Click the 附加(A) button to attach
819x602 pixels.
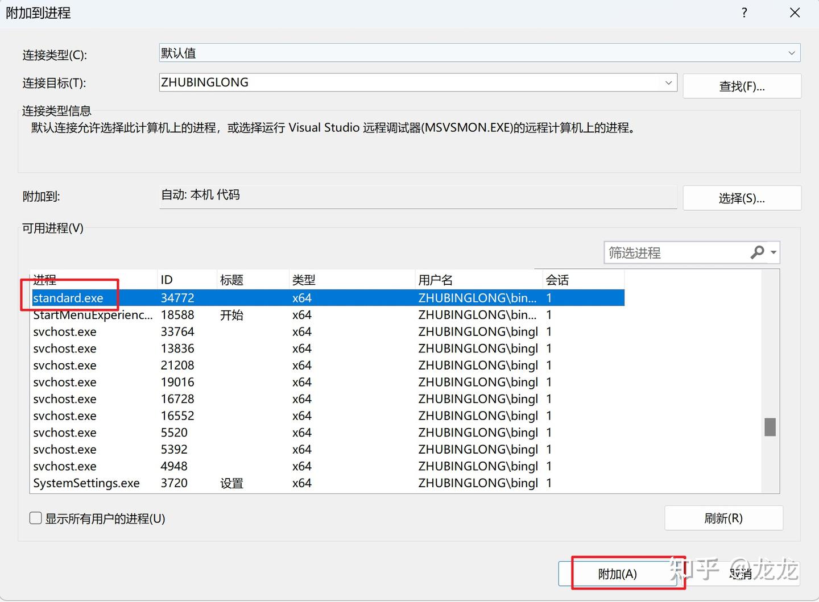point(617,574)
